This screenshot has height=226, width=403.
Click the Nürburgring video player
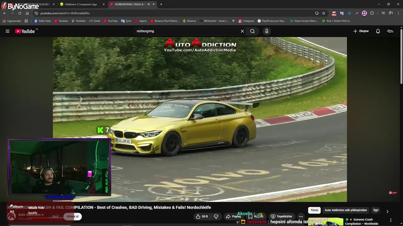click(x=200, y=119)
